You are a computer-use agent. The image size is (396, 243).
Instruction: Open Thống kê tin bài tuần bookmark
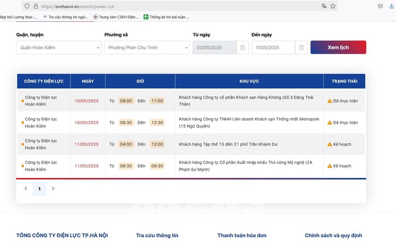point(166,17)
